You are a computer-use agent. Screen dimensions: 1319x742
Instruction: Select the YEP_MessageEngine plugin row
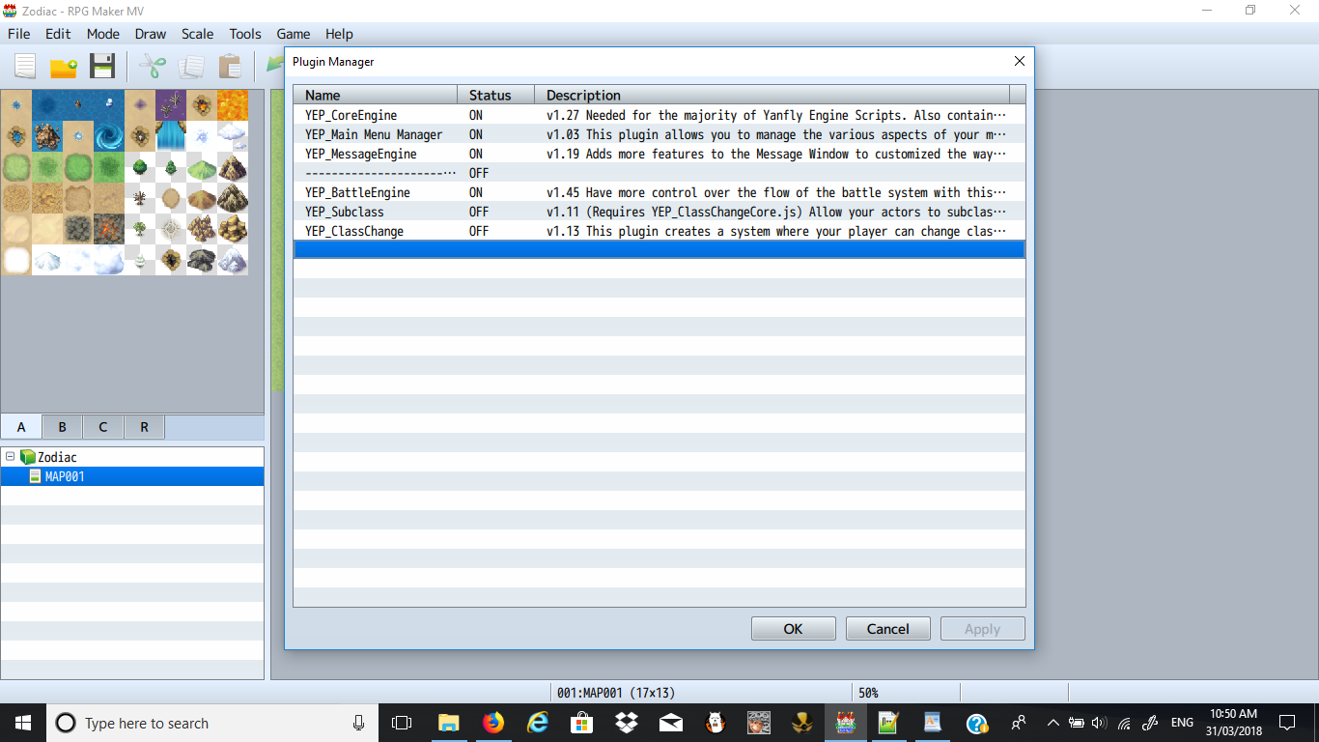tap(659, 154)
